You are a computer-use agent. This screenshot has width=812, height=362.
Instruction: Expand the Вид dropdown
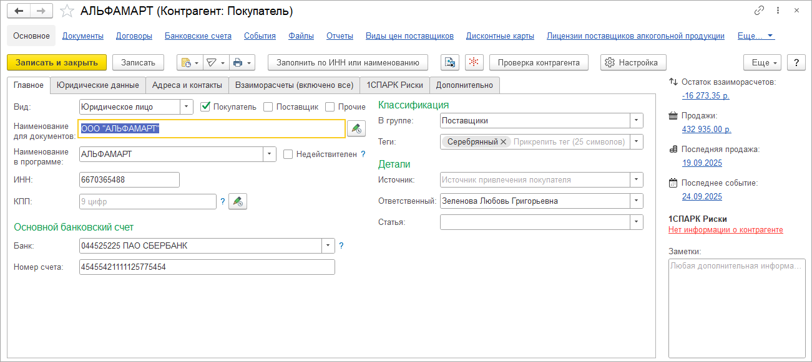click(187, 107)
